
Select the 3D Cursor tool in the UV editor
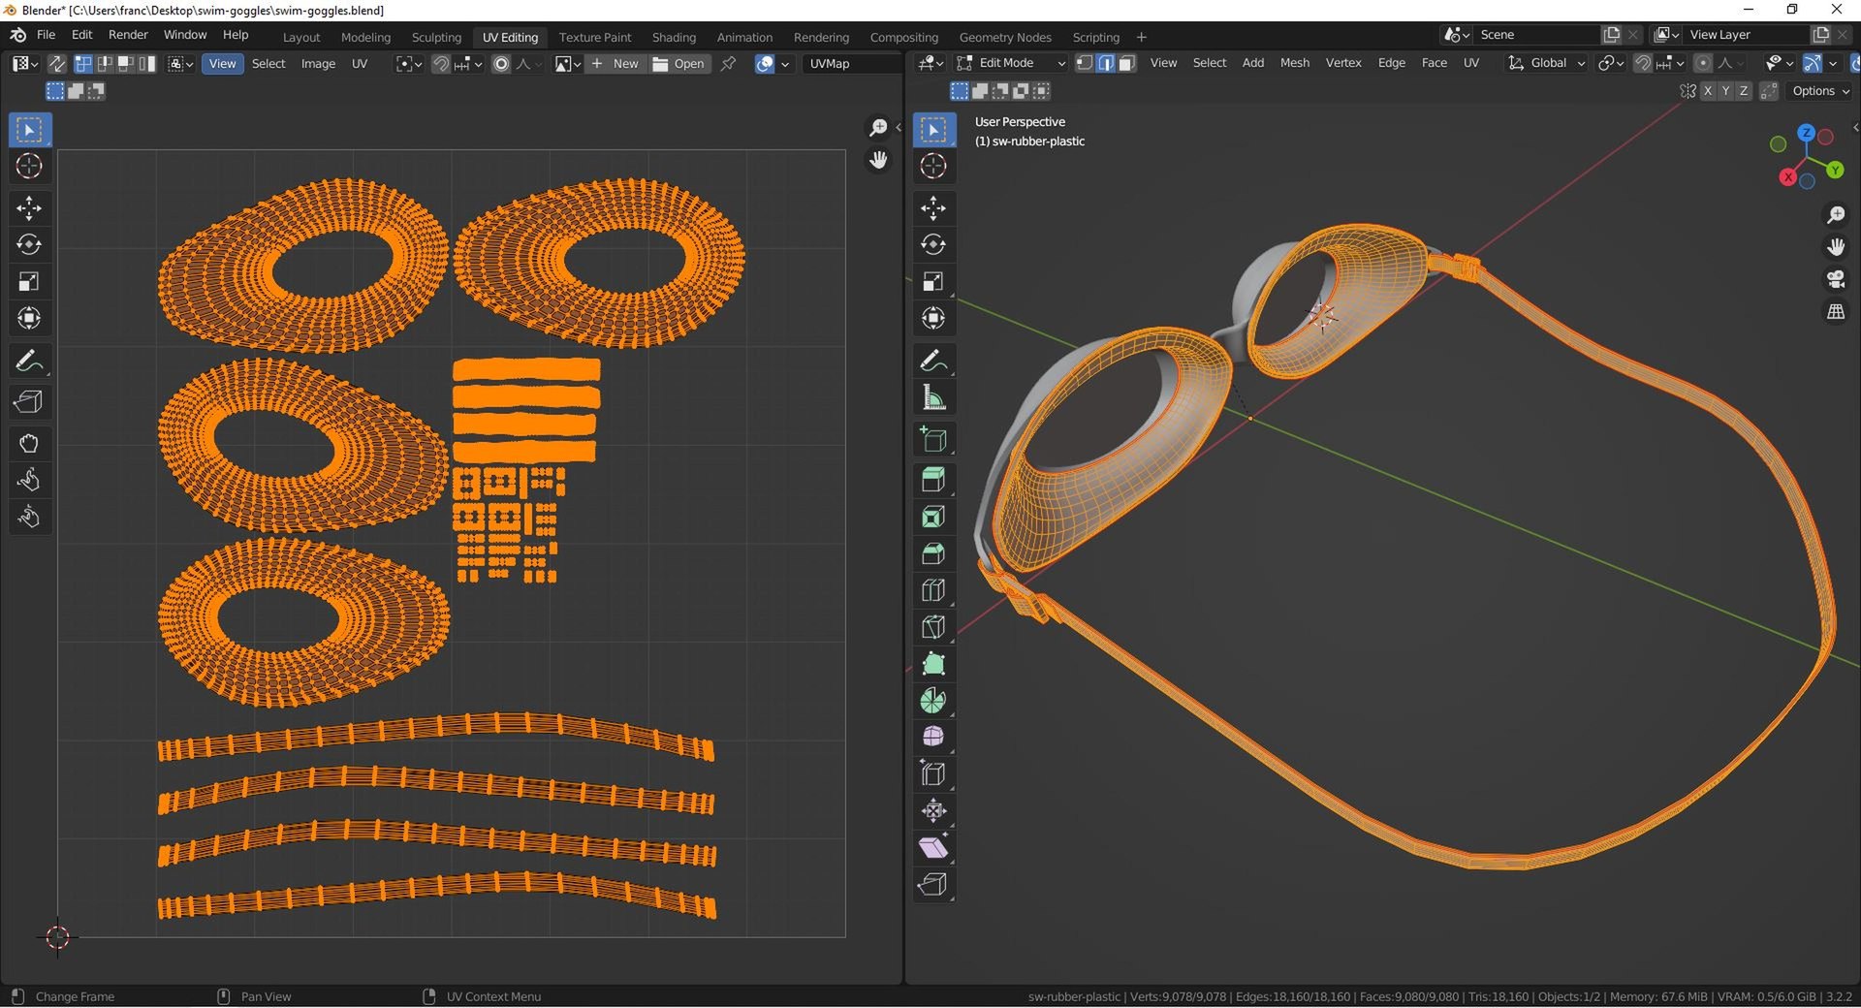click(29, 166)
